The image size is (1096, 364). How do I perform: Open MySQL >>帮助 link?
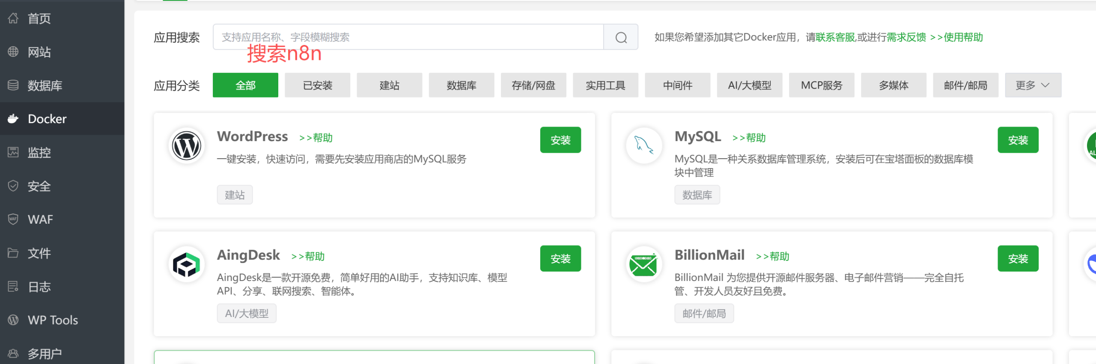pos(749,138)
